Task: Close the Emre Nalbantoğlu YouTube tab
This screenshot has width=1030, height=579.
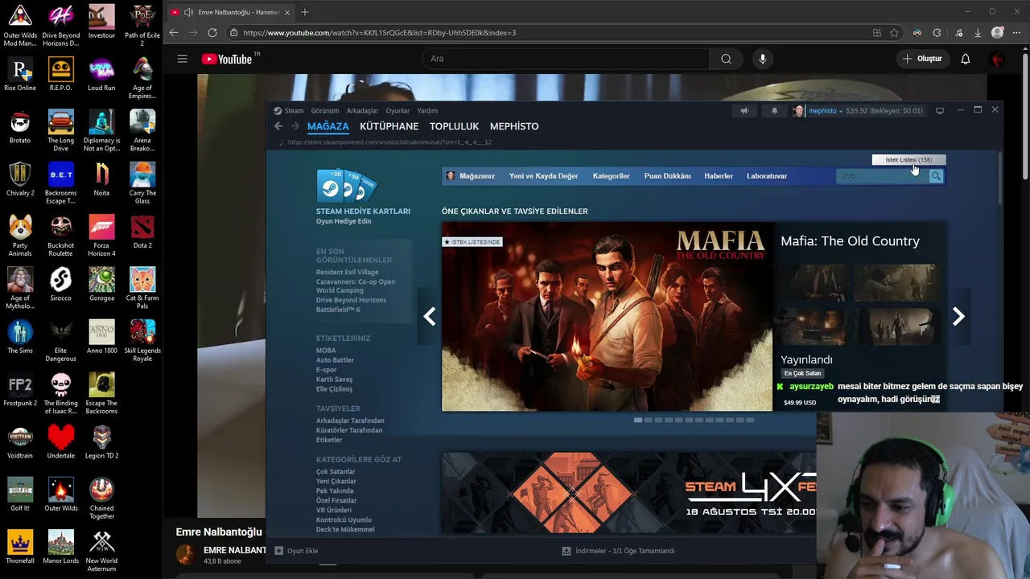Action: pyautogui.click(x=286, y=12)
